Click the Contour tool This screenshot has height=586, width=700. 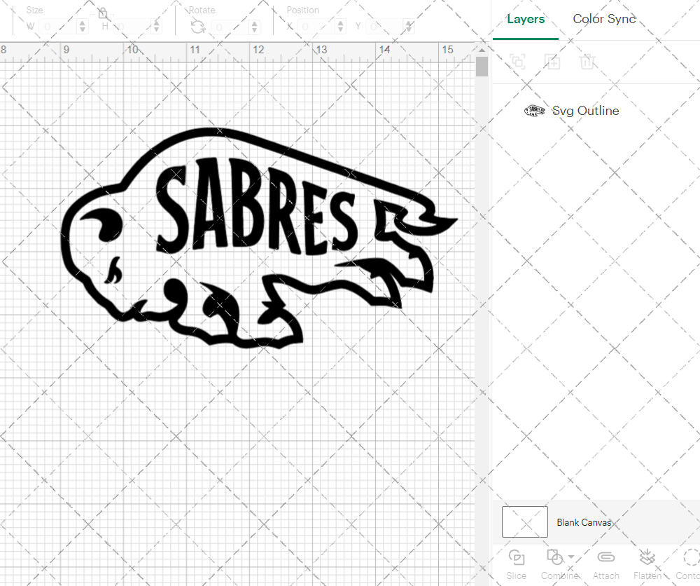click(x=689, y=564)
